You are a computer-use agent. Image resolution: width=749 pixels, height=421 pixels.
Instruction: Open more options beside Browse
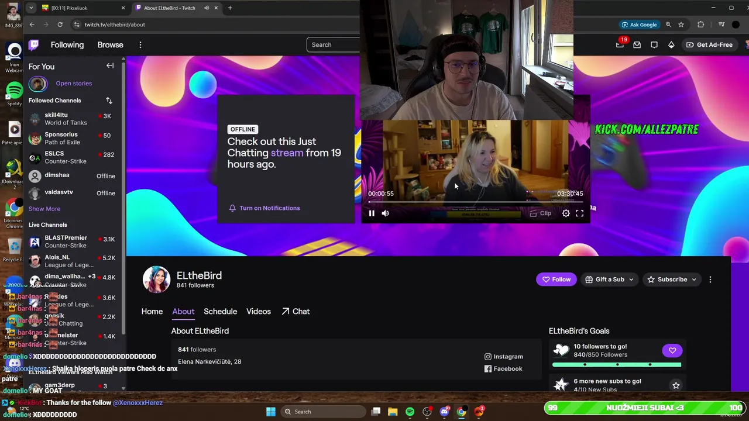point(140,44)
